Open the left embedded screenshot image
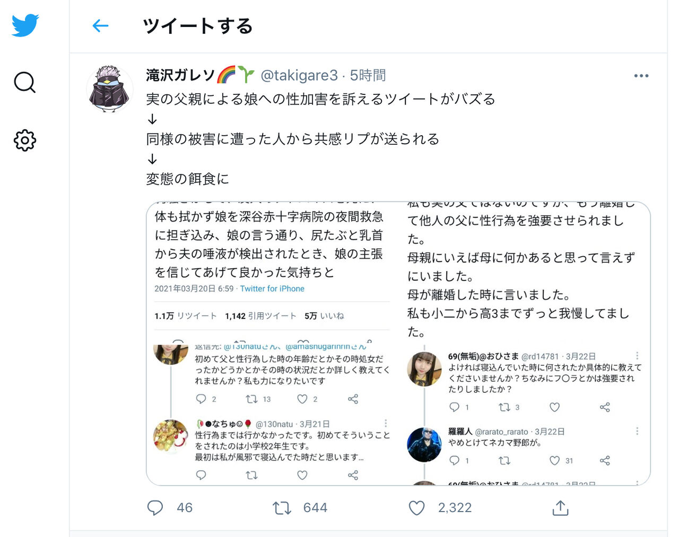This screenshot has height=537, width=679. [272, 344]
